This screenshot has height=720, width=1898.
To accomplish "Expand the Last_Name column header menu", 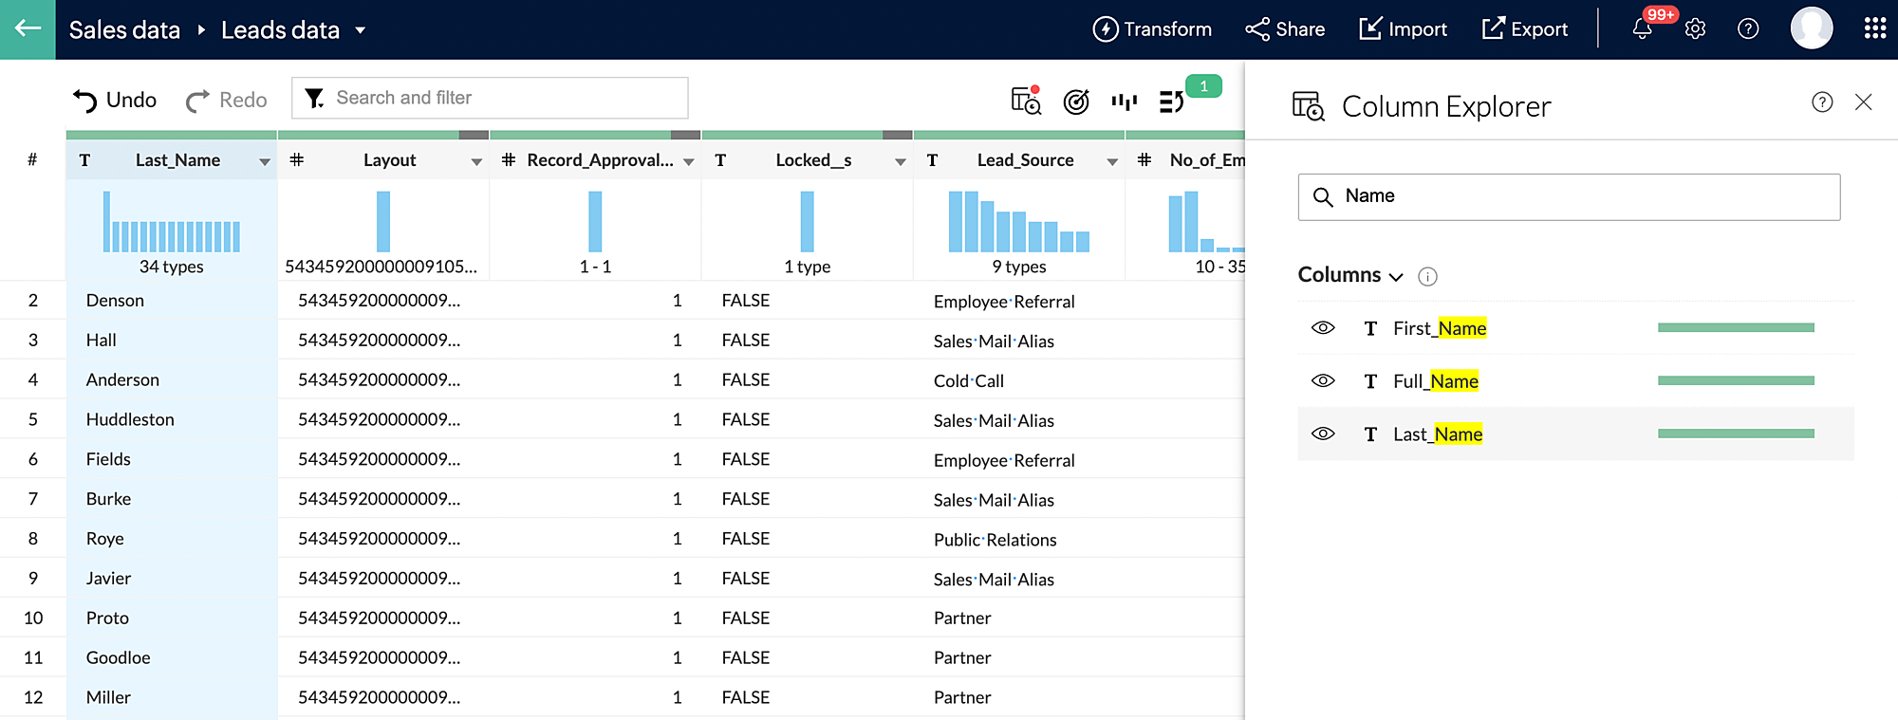I will [265, 162].
